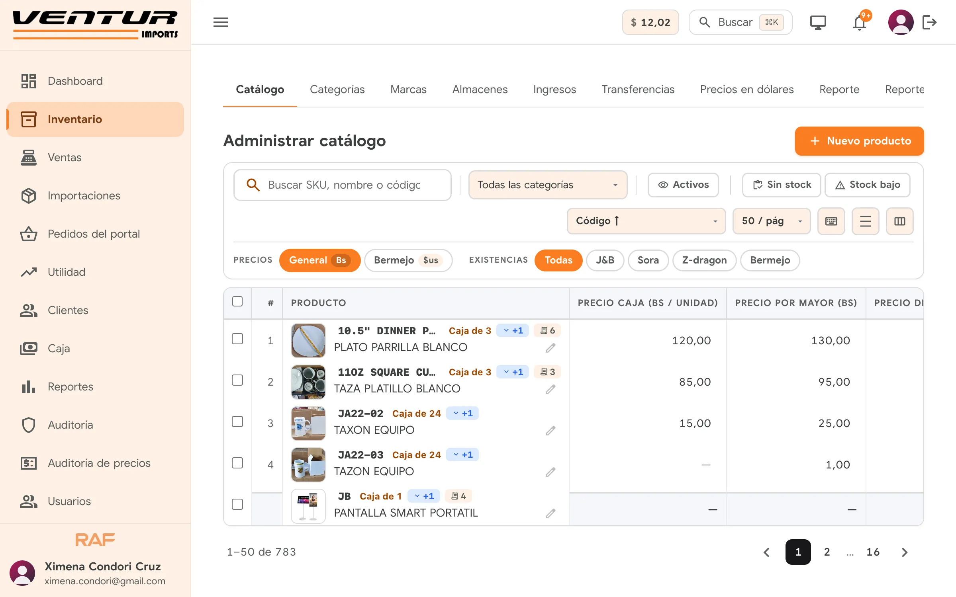Viewport: 956px width, 597px height.
Task: Open the Código sort dropdown
Action: 646,221
